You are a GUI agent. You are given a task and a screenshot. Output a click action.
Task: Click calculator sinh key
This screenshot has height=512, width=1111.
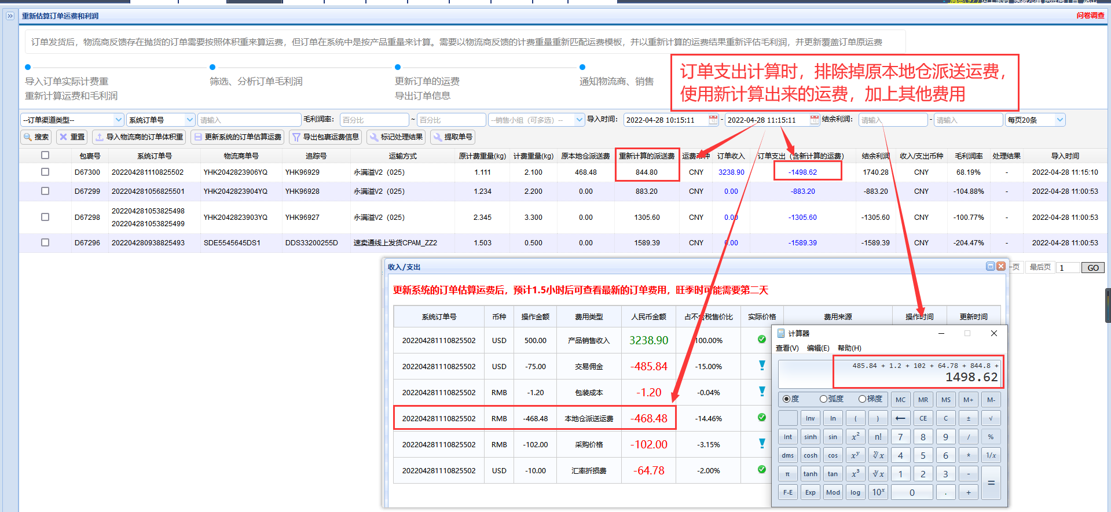(810, 437)
